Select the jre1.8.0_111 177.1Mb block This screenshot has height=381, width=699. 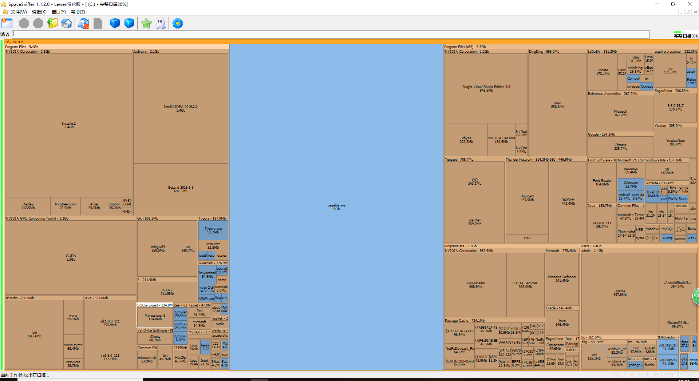pyautogui.click(x=110, y=357)
